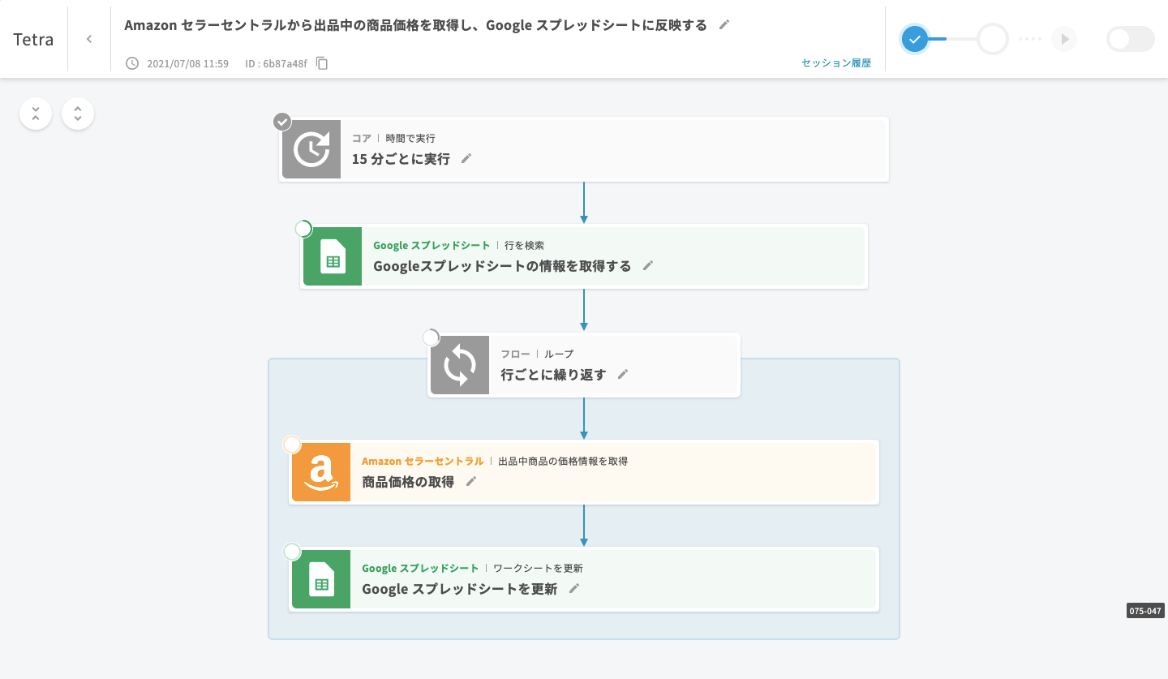Open the Amazon icon step
The height and width of the screenshot is (679, 1168).
321,472
